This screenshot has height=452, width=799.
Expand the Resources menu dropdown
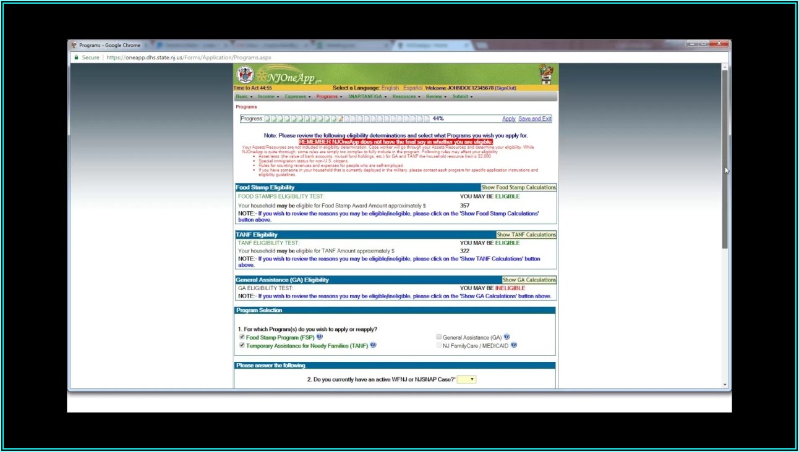click(x=406, y=96)
